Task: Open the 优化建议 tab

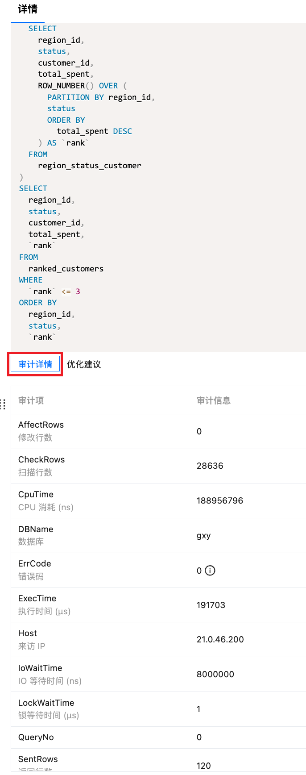Action: pos(84,364)
